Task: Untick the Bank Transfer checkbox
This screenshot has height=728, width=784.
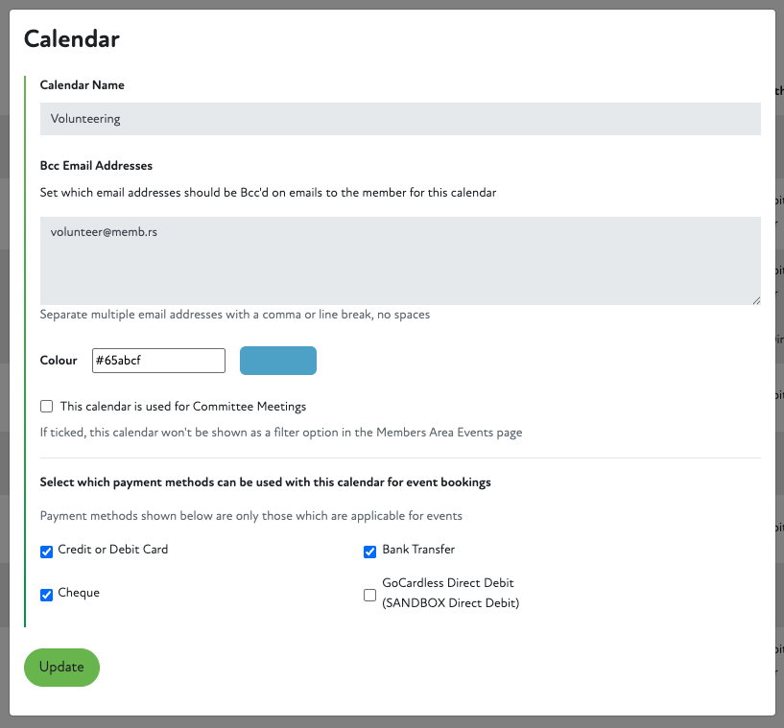Action: [x=370, y=552]
